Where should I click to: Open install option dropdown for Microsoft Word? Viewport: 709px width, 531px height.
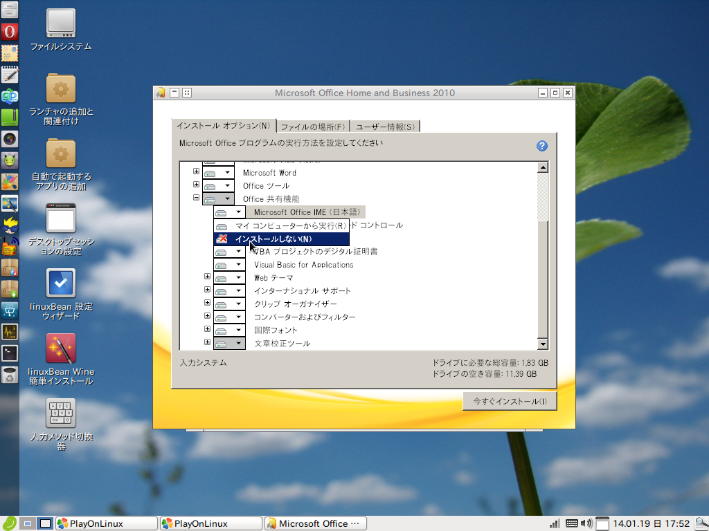pos(218,172)
